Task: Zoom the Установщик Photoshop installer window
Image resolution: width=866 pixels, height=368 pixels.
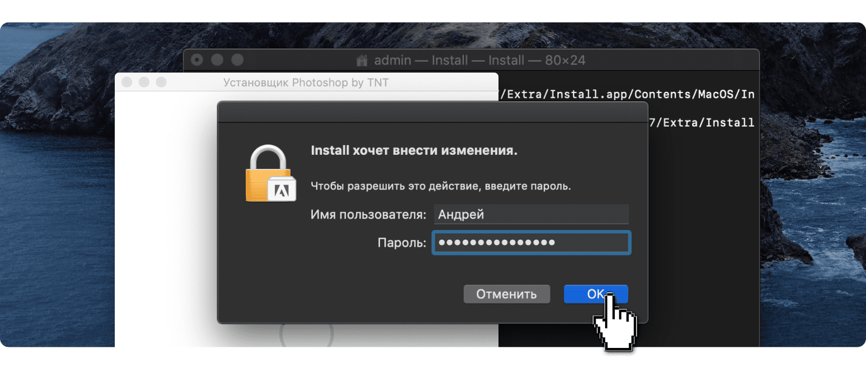Action: (x=161, y=82)
